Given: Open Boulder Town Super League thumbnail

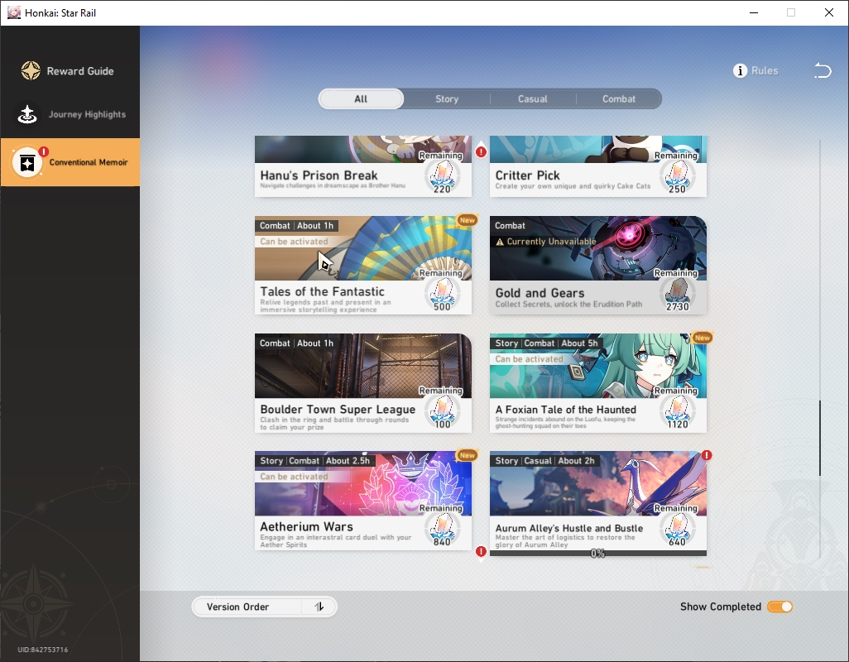Looking at the screenshot, I should pos(362,366).
